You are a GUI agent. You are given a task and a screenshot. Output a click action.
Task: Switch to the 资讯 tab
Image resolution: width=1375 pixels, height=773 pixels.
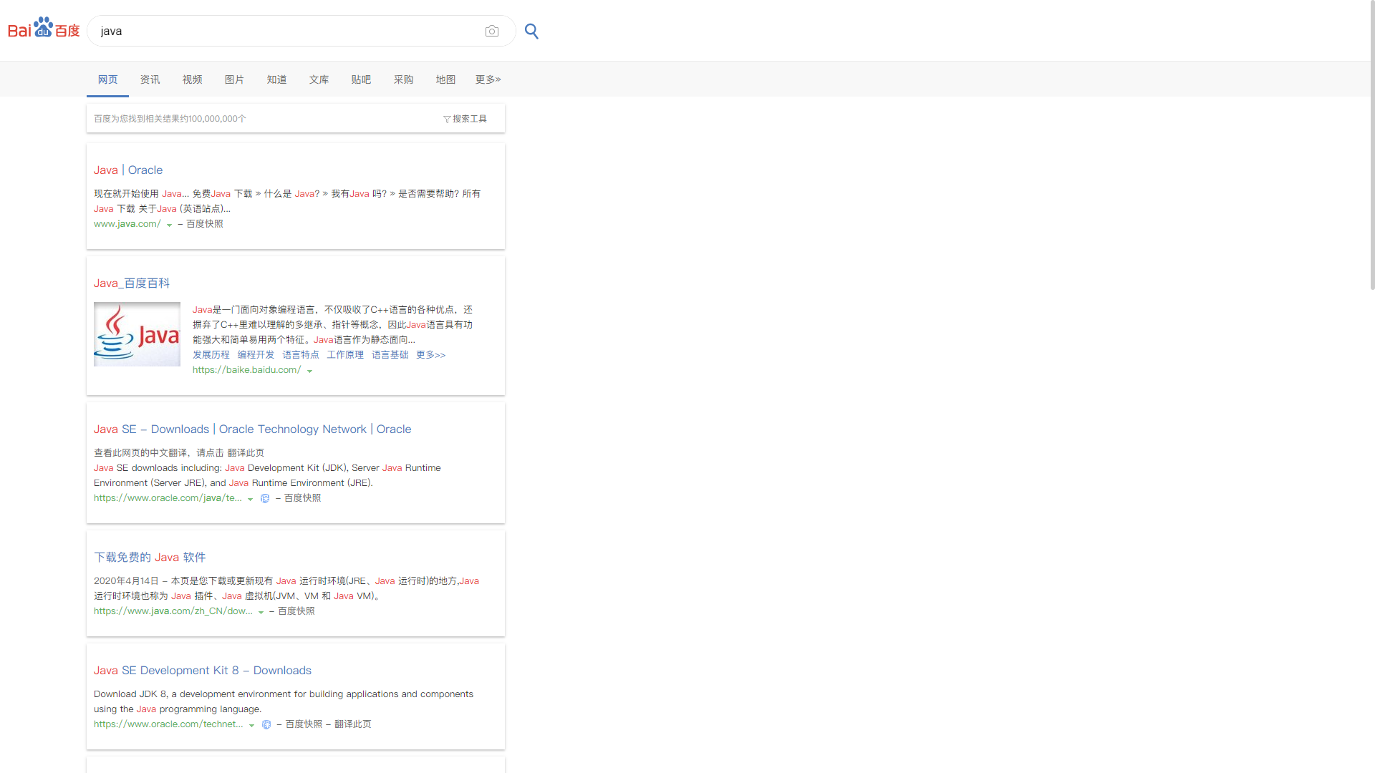click(150, 79)
